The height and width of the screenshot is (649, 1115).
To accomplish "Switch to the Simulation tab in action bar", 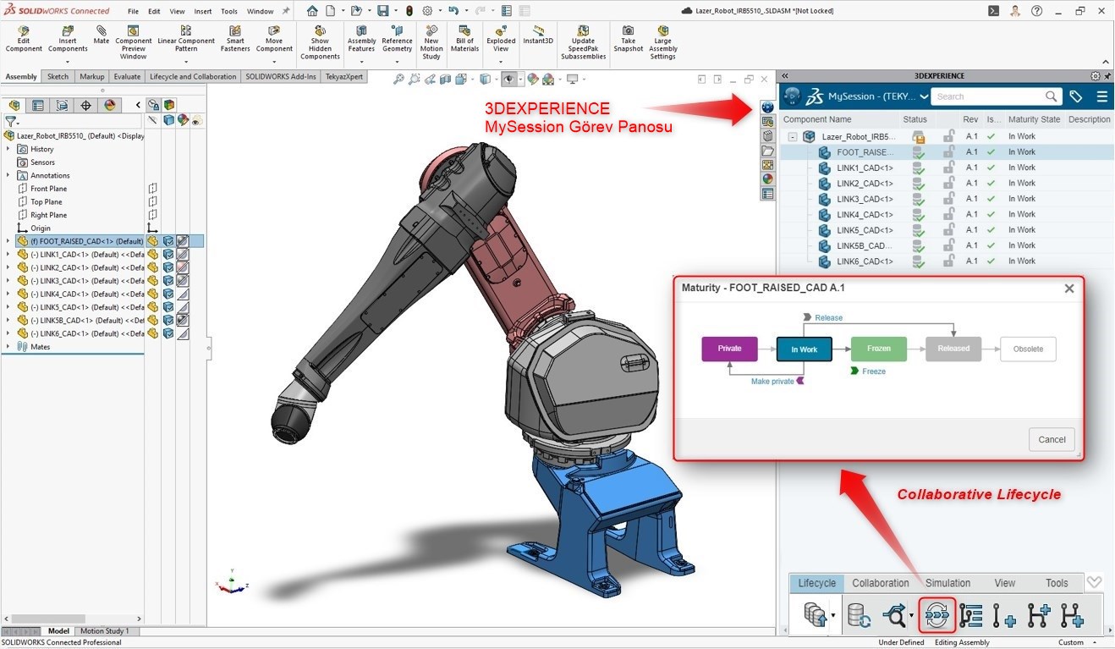I will pos(947,583).
